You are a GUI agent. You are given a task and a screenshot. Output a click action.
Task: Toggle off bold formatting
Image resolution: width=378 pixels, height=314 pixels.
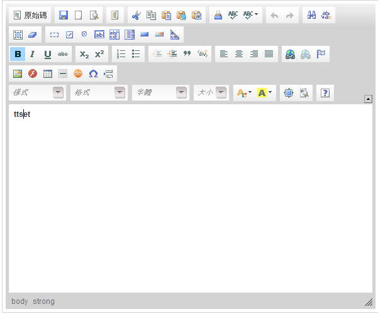coord(18,54)
